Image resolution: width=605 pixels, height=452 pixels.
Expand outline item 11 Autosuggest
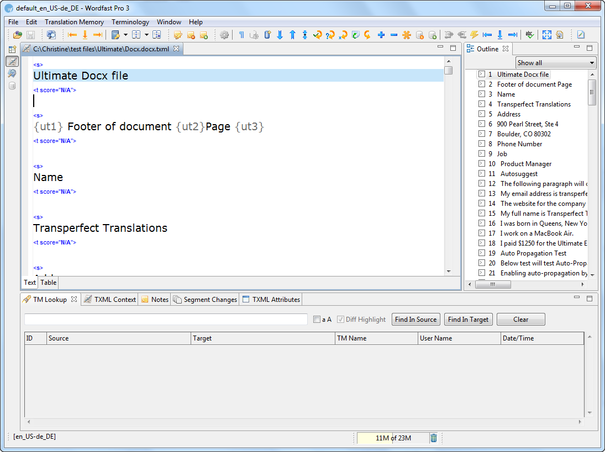point(482,173)
